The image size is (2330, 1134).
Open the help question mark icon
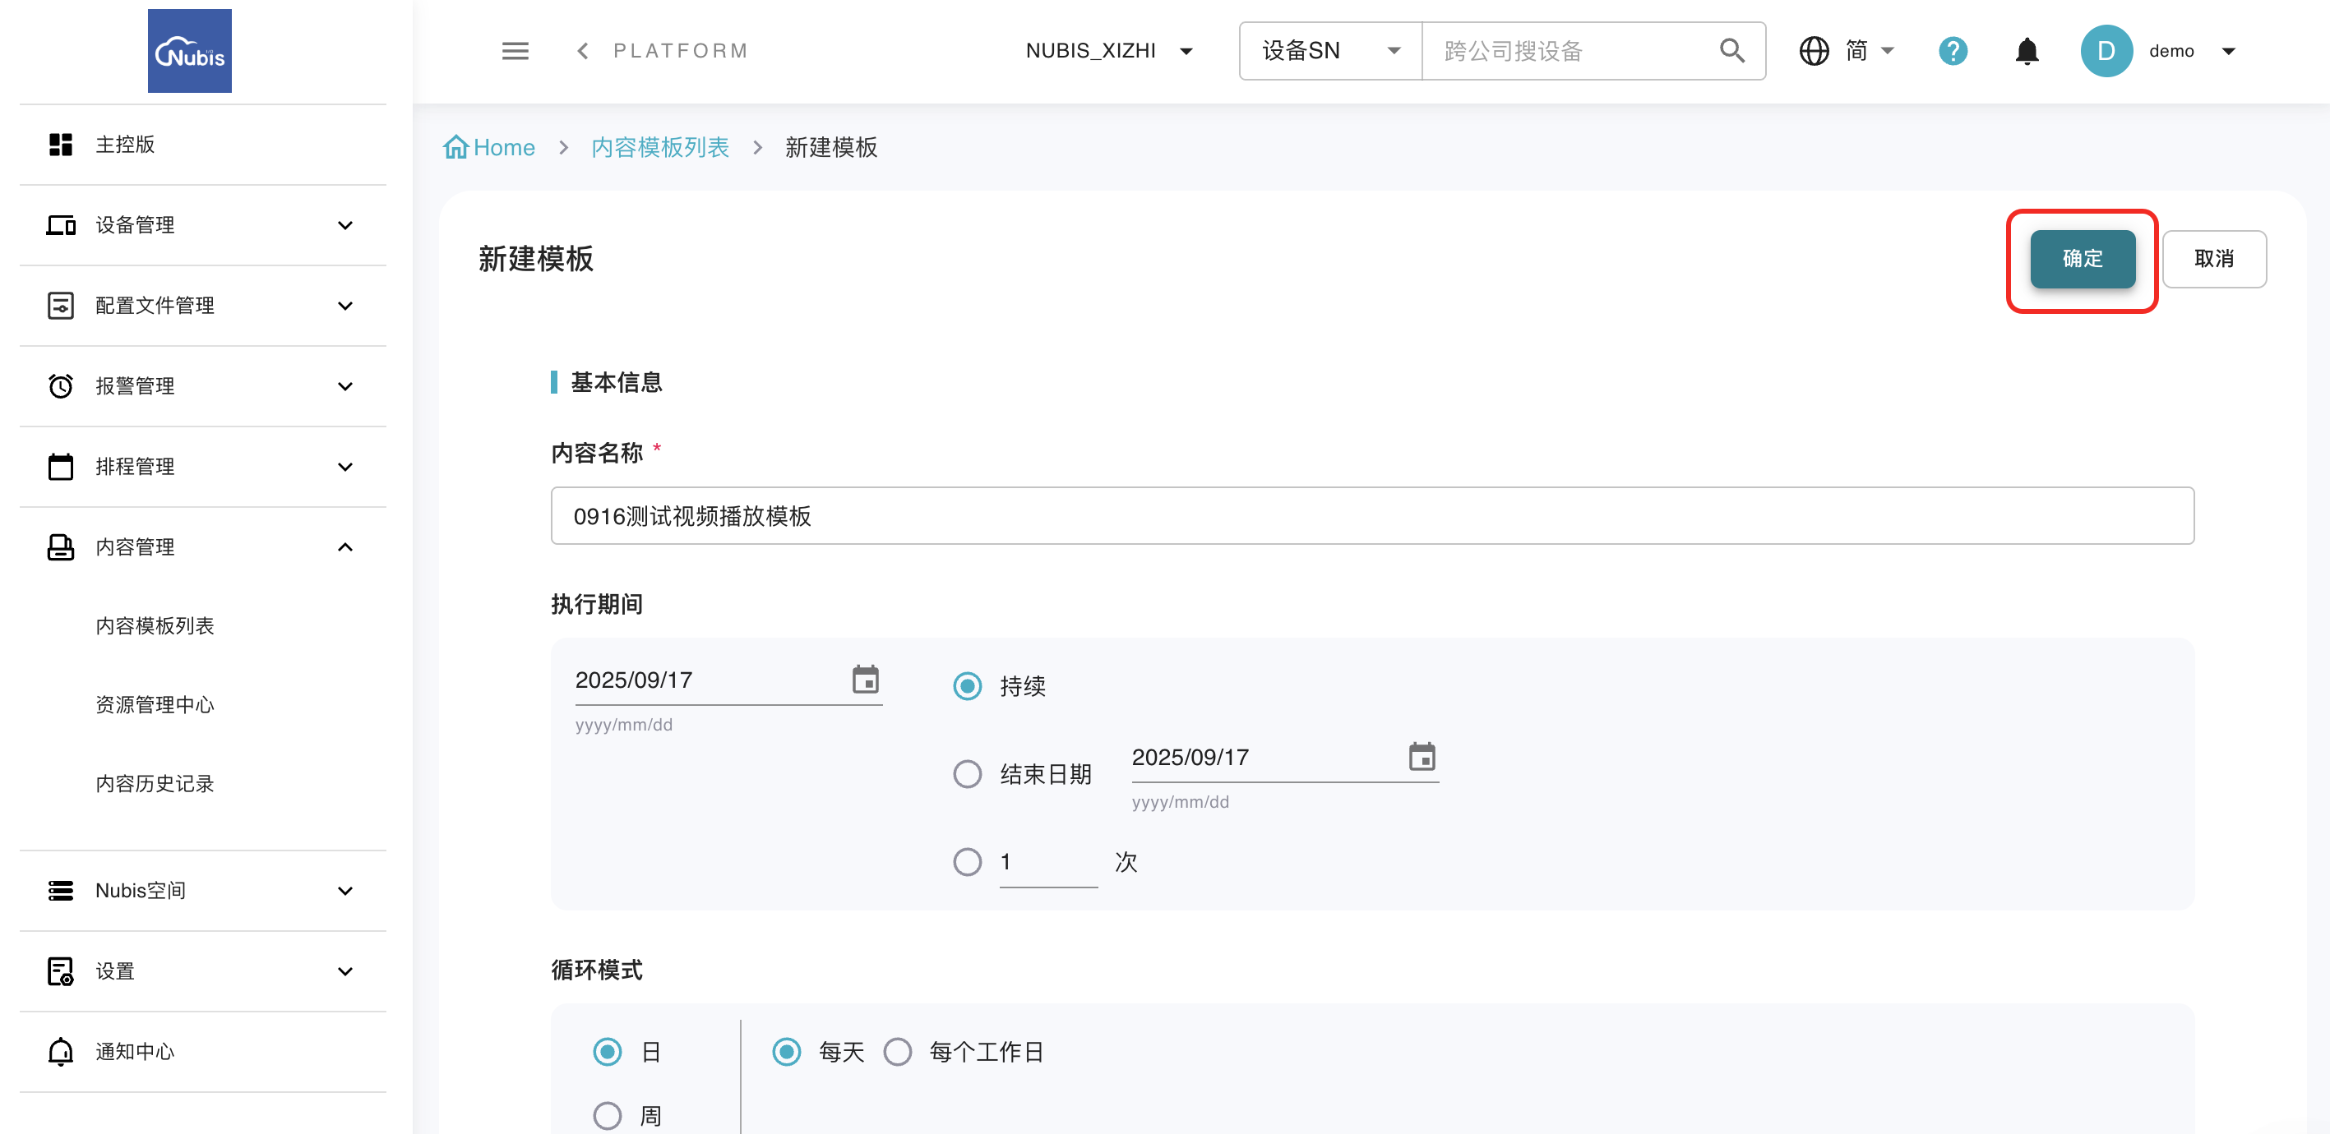[x=1952, y=51]
